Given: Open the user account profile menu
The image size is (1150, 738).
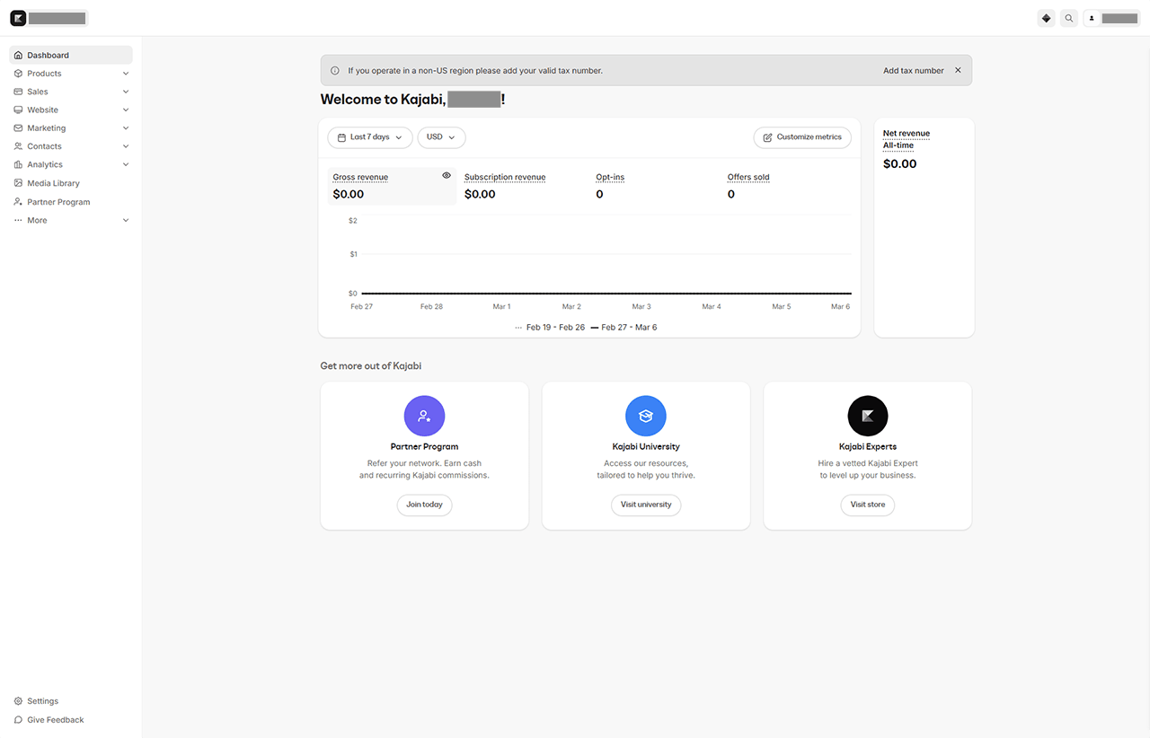Looking at the screenshot, I should 1111,18.
